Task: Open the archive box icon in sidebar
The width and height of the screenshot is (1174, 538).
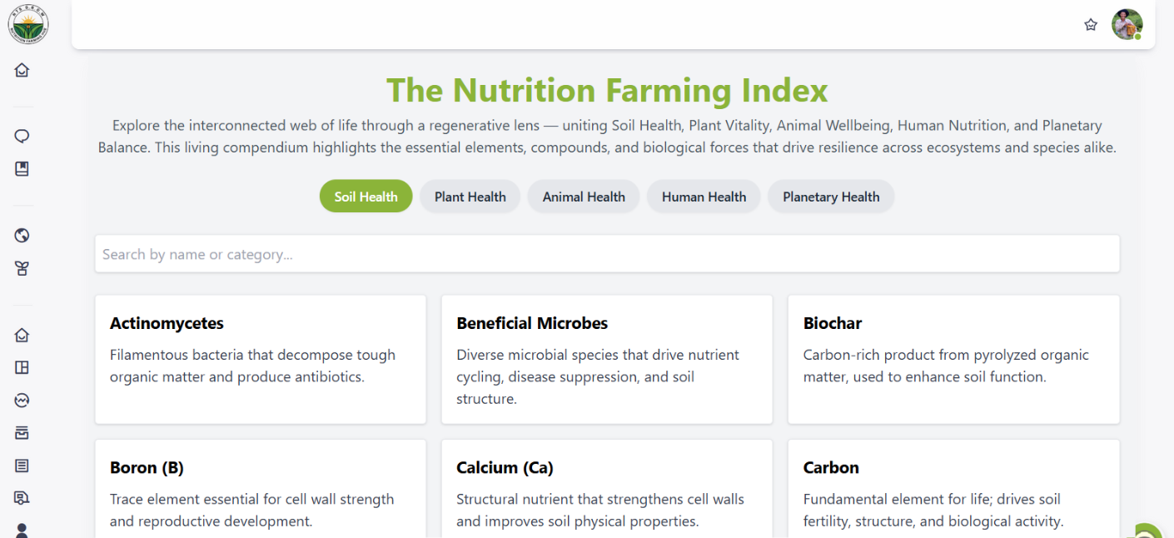Action: pyautogui.click(x=22, y=433)
